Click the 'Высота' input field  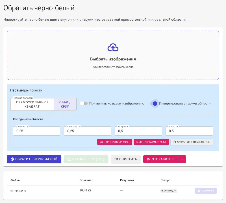189,131
